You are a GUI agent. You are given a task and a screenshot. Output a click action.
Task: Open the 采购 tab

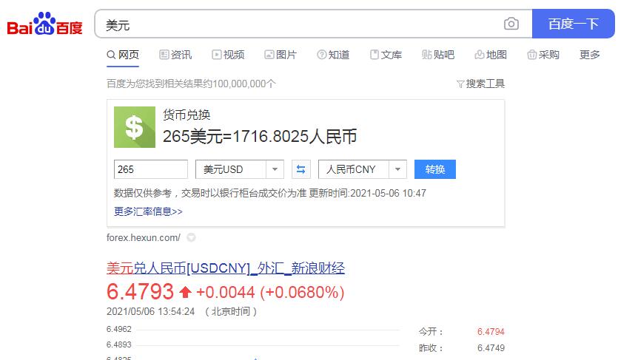[x=543, y=55]
